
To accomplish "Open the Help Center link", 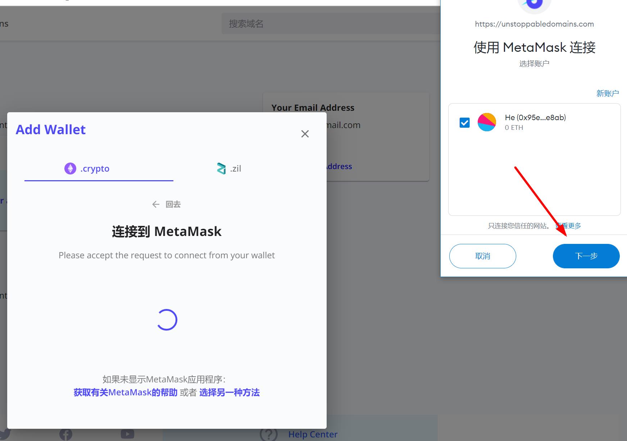I will 313,435.
